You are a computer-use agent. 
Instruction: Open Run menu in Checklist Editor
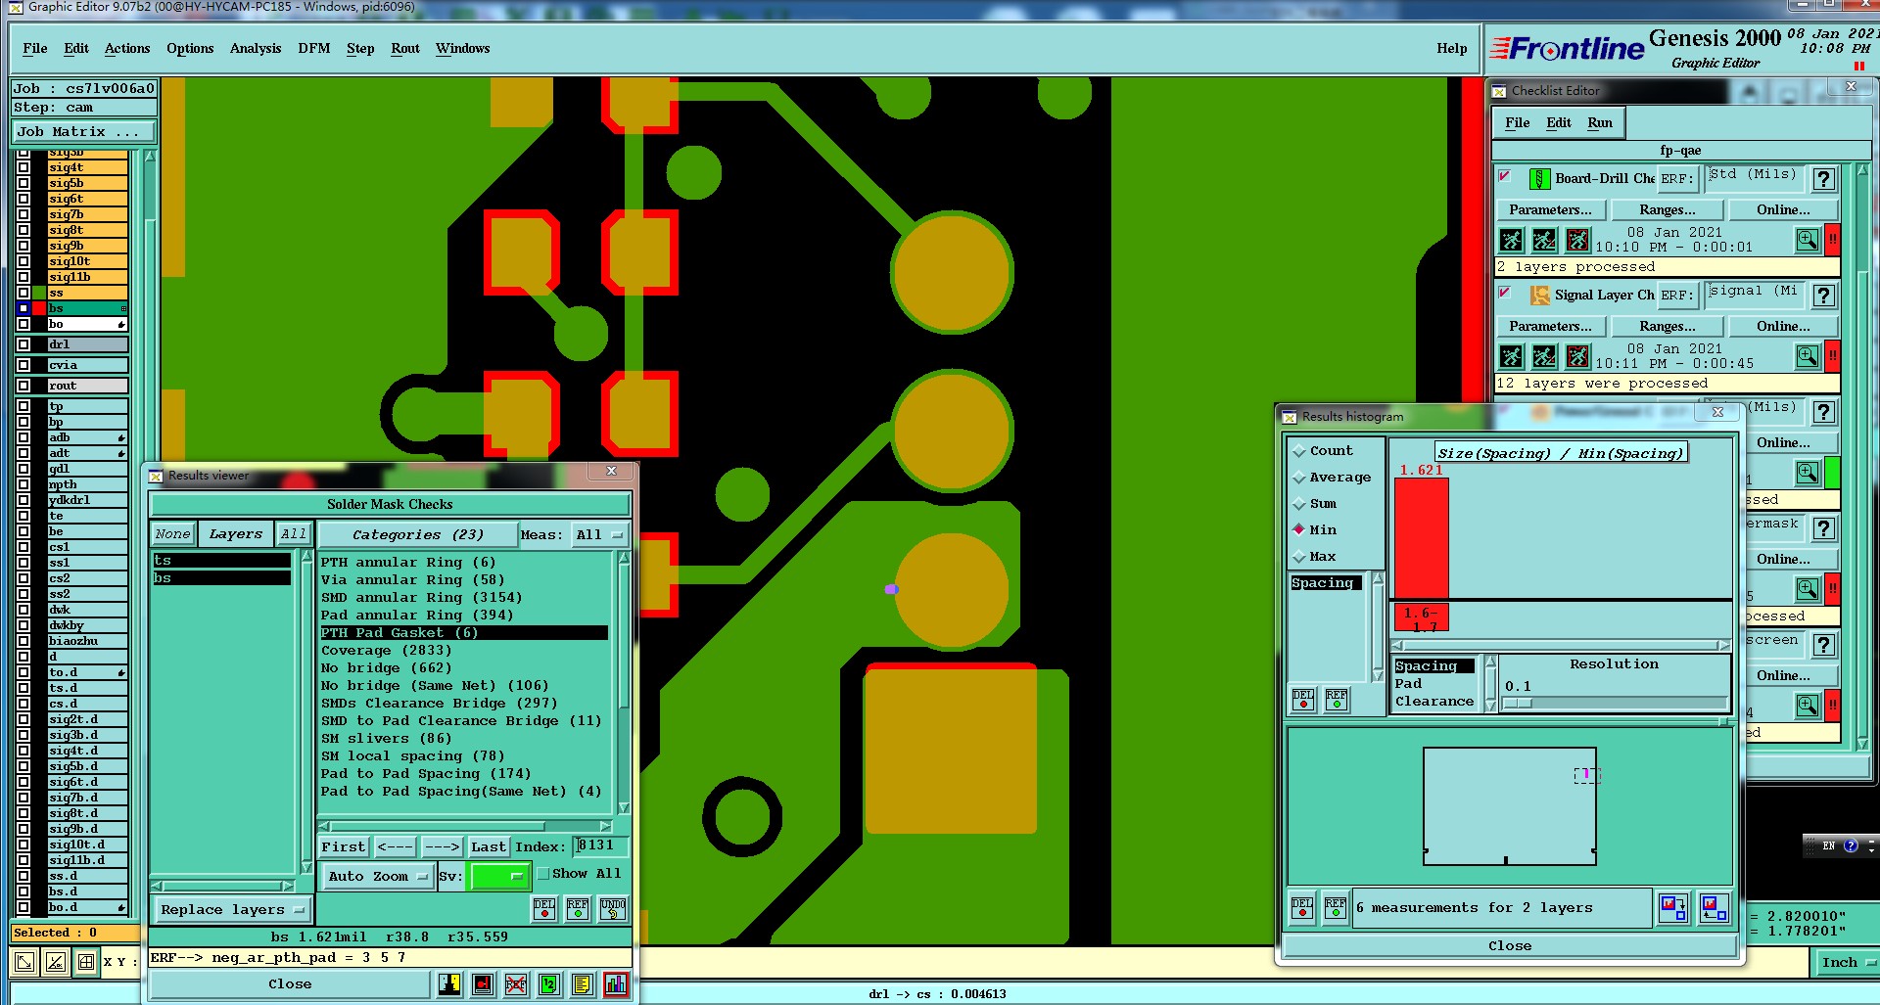[x=1600, y=123]
